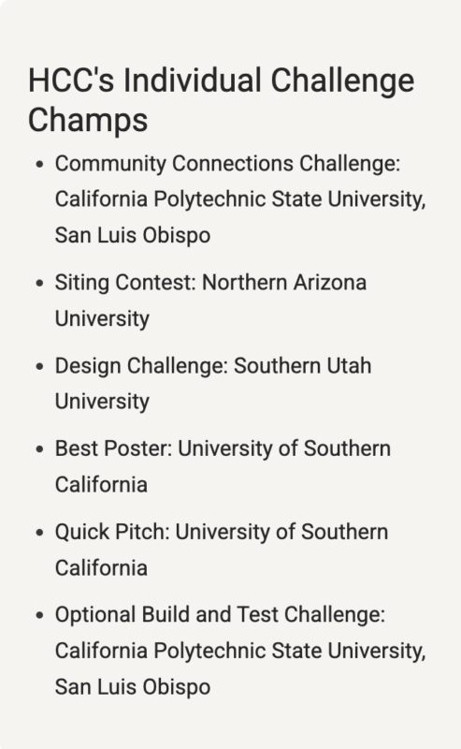Click "University of Southern" in the Quick Pitch item
The image size is (461, 749).
click(281, 532)
